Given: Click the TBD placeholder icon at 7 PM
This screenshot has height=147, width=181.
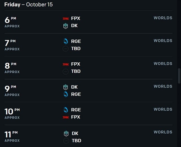Looking at the screenshot, I should click(66, 49).
